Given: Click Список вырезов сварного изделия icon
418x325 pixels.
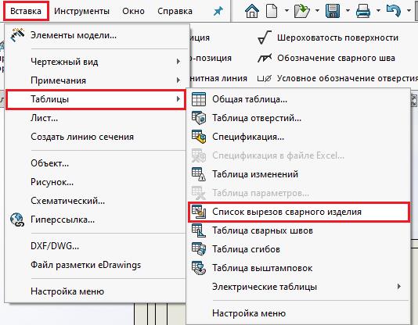Looking at the screenshot, I should pyautogui.click(x=199, y=212).
